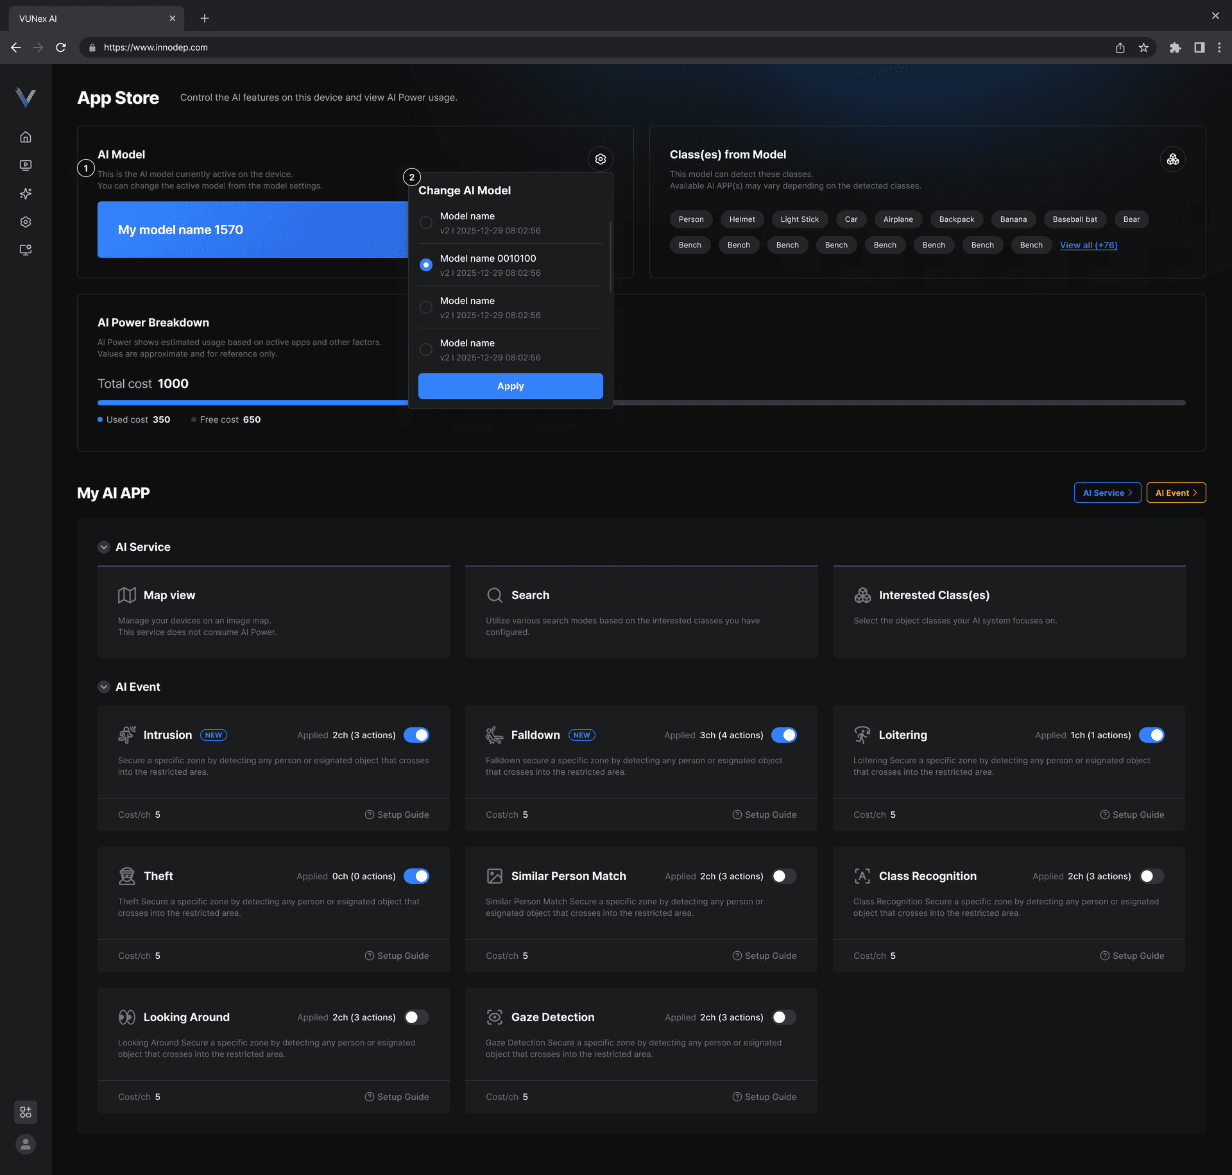Open the live monitor sidebar icon
Screen dimensions: 1232x1175
pos(26,165)
